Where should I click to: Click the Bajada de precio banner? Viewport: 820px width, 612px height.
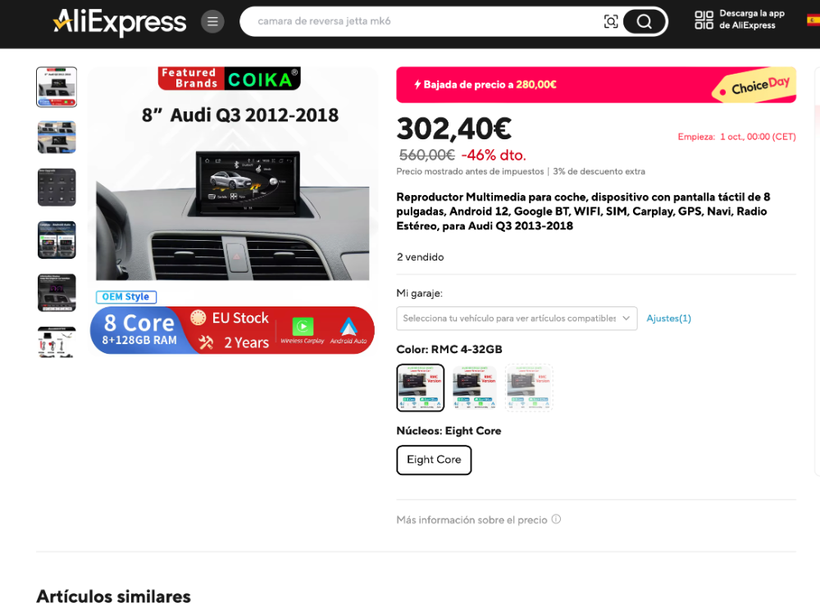coord(596,84)
